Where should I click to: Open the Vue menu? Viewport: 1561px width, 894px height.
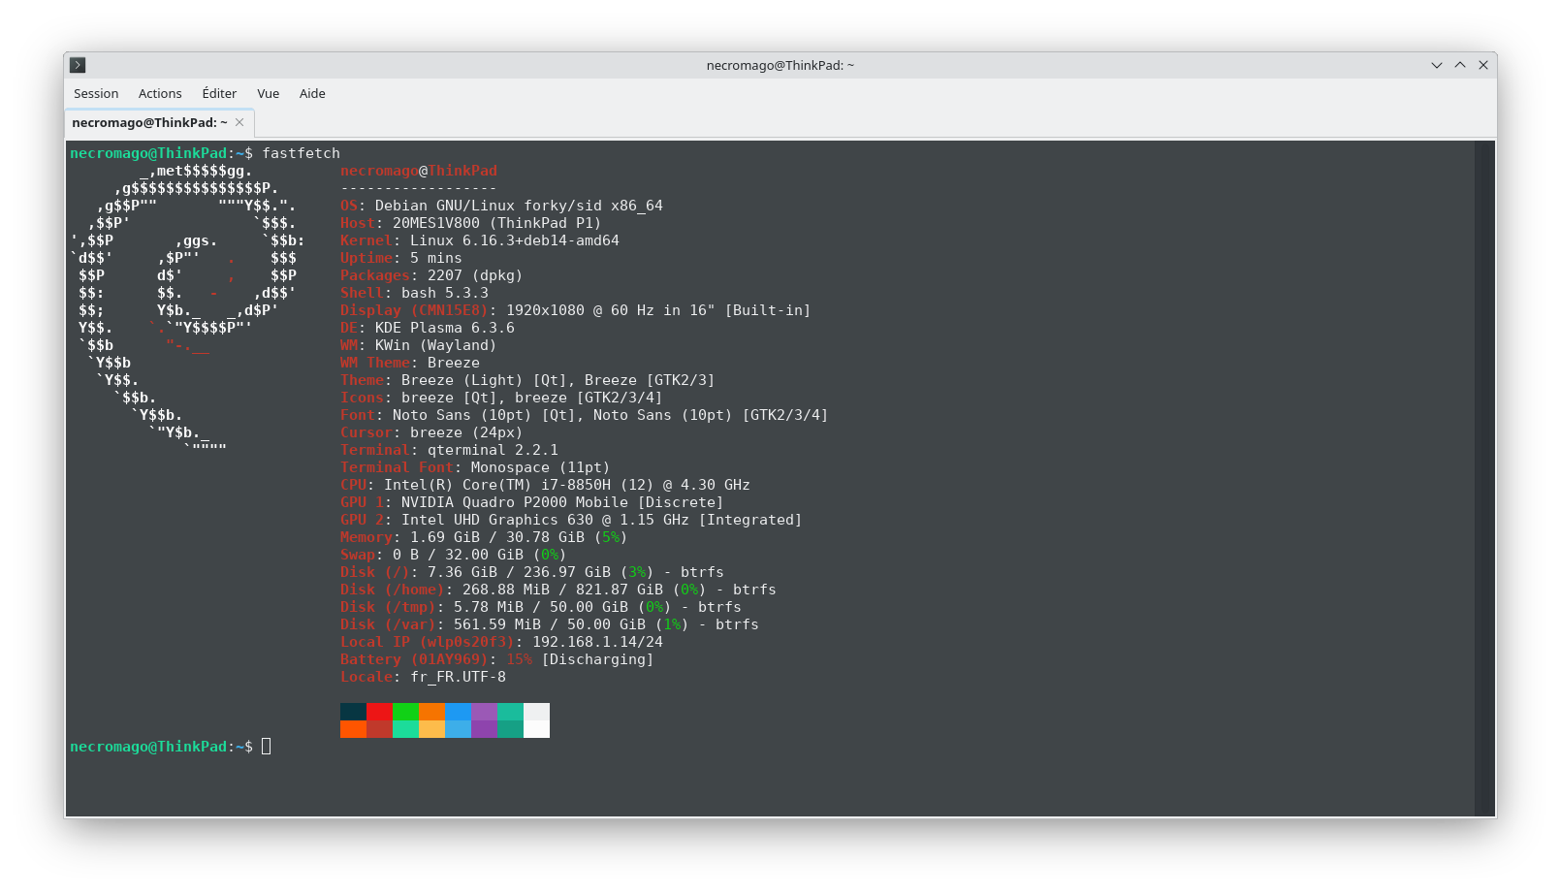(268, 93)
